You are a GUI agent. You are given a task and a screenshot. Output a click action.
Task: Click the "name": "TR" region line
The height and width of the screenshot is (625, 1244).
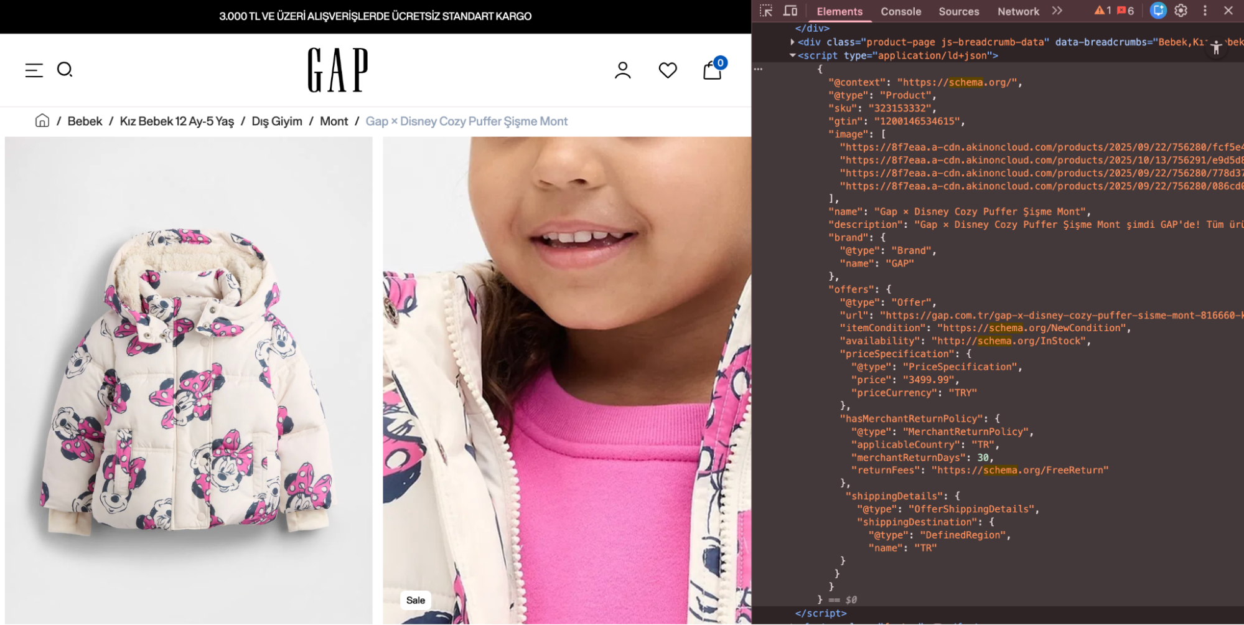902,548
